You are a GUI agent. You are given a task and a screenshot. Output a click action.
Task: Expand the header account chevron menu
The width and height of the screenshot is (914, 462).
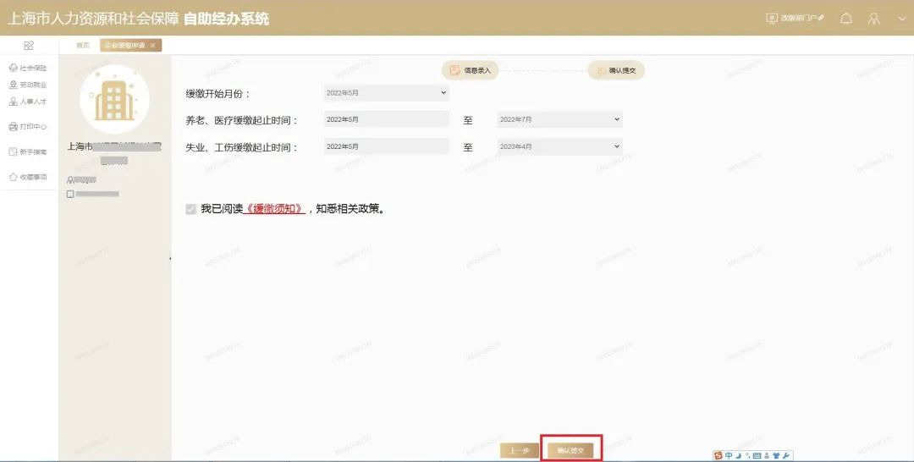tap(901, 18)
